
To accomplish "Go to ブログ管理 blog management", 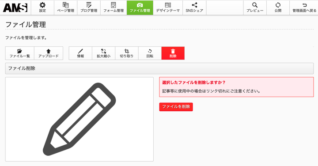I will 89,8.
